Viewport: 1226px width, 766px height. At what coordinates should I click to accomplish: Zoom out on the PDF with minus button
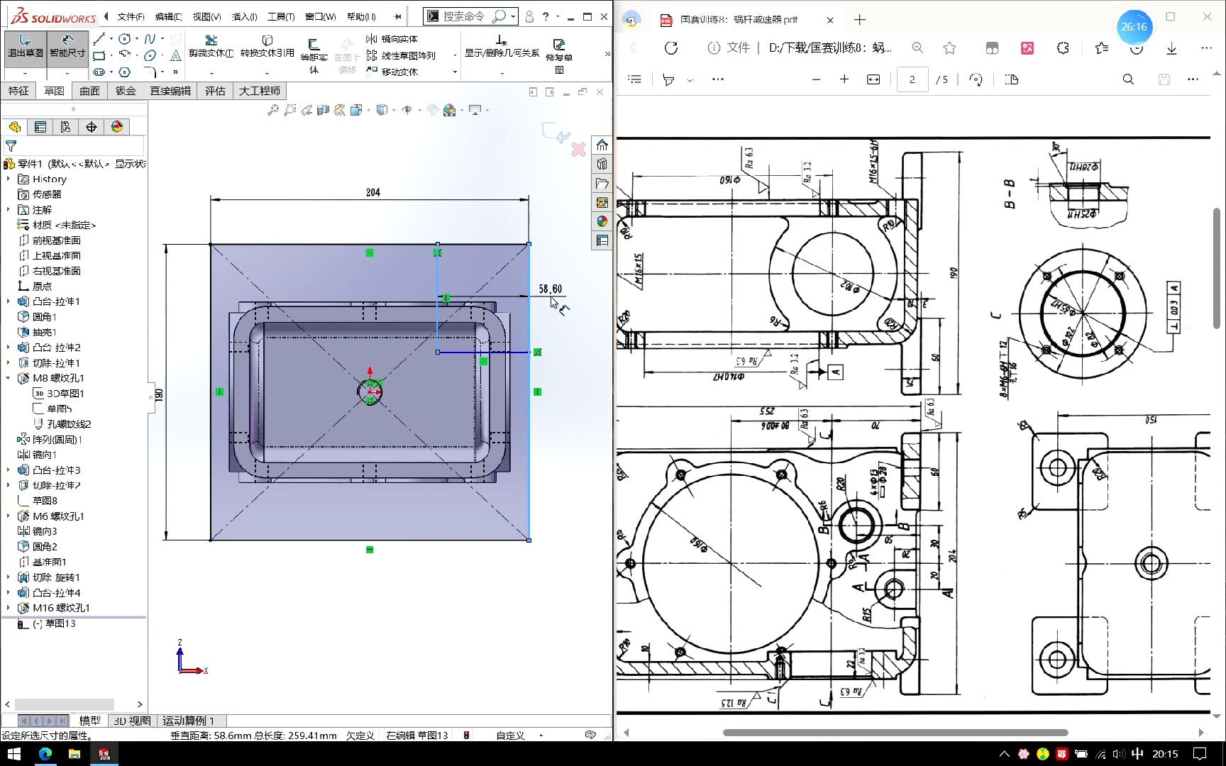(x=816, y=79)
